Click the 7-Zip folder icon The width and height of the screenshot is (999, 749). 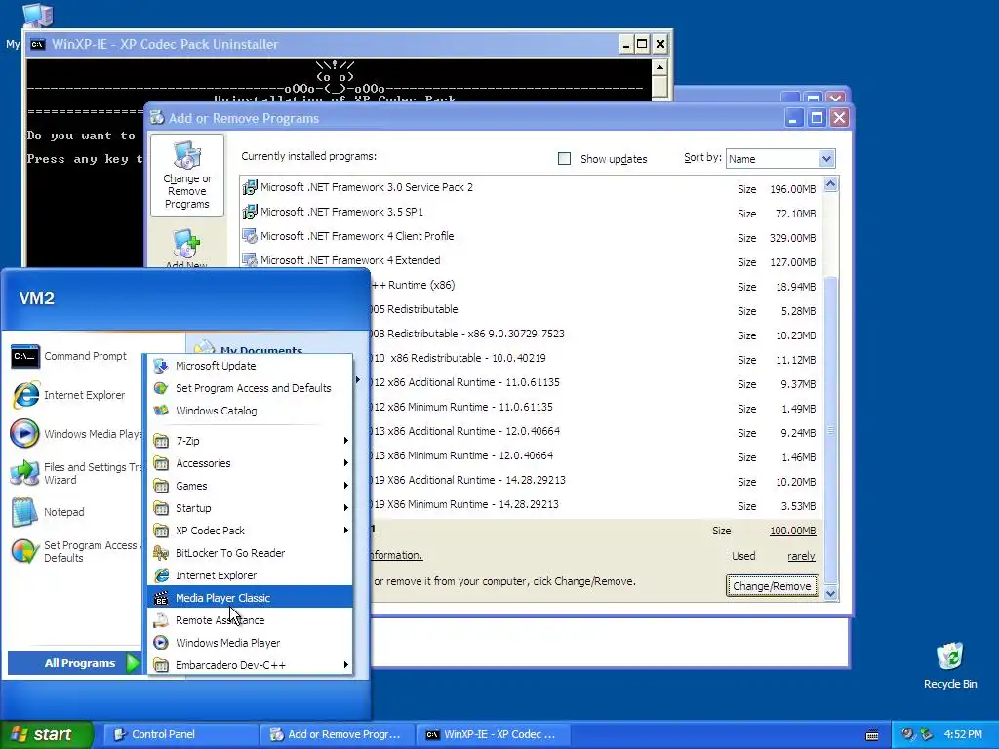(161, 441)
